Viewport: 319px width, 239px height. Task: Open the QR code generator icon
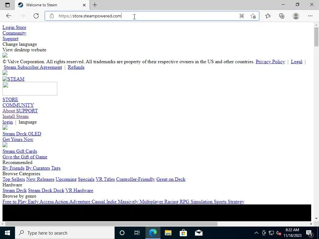point(241,16)
